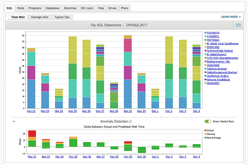
Task: Click the Nov 25 date link under main chart
Action: tap(73, 111)
